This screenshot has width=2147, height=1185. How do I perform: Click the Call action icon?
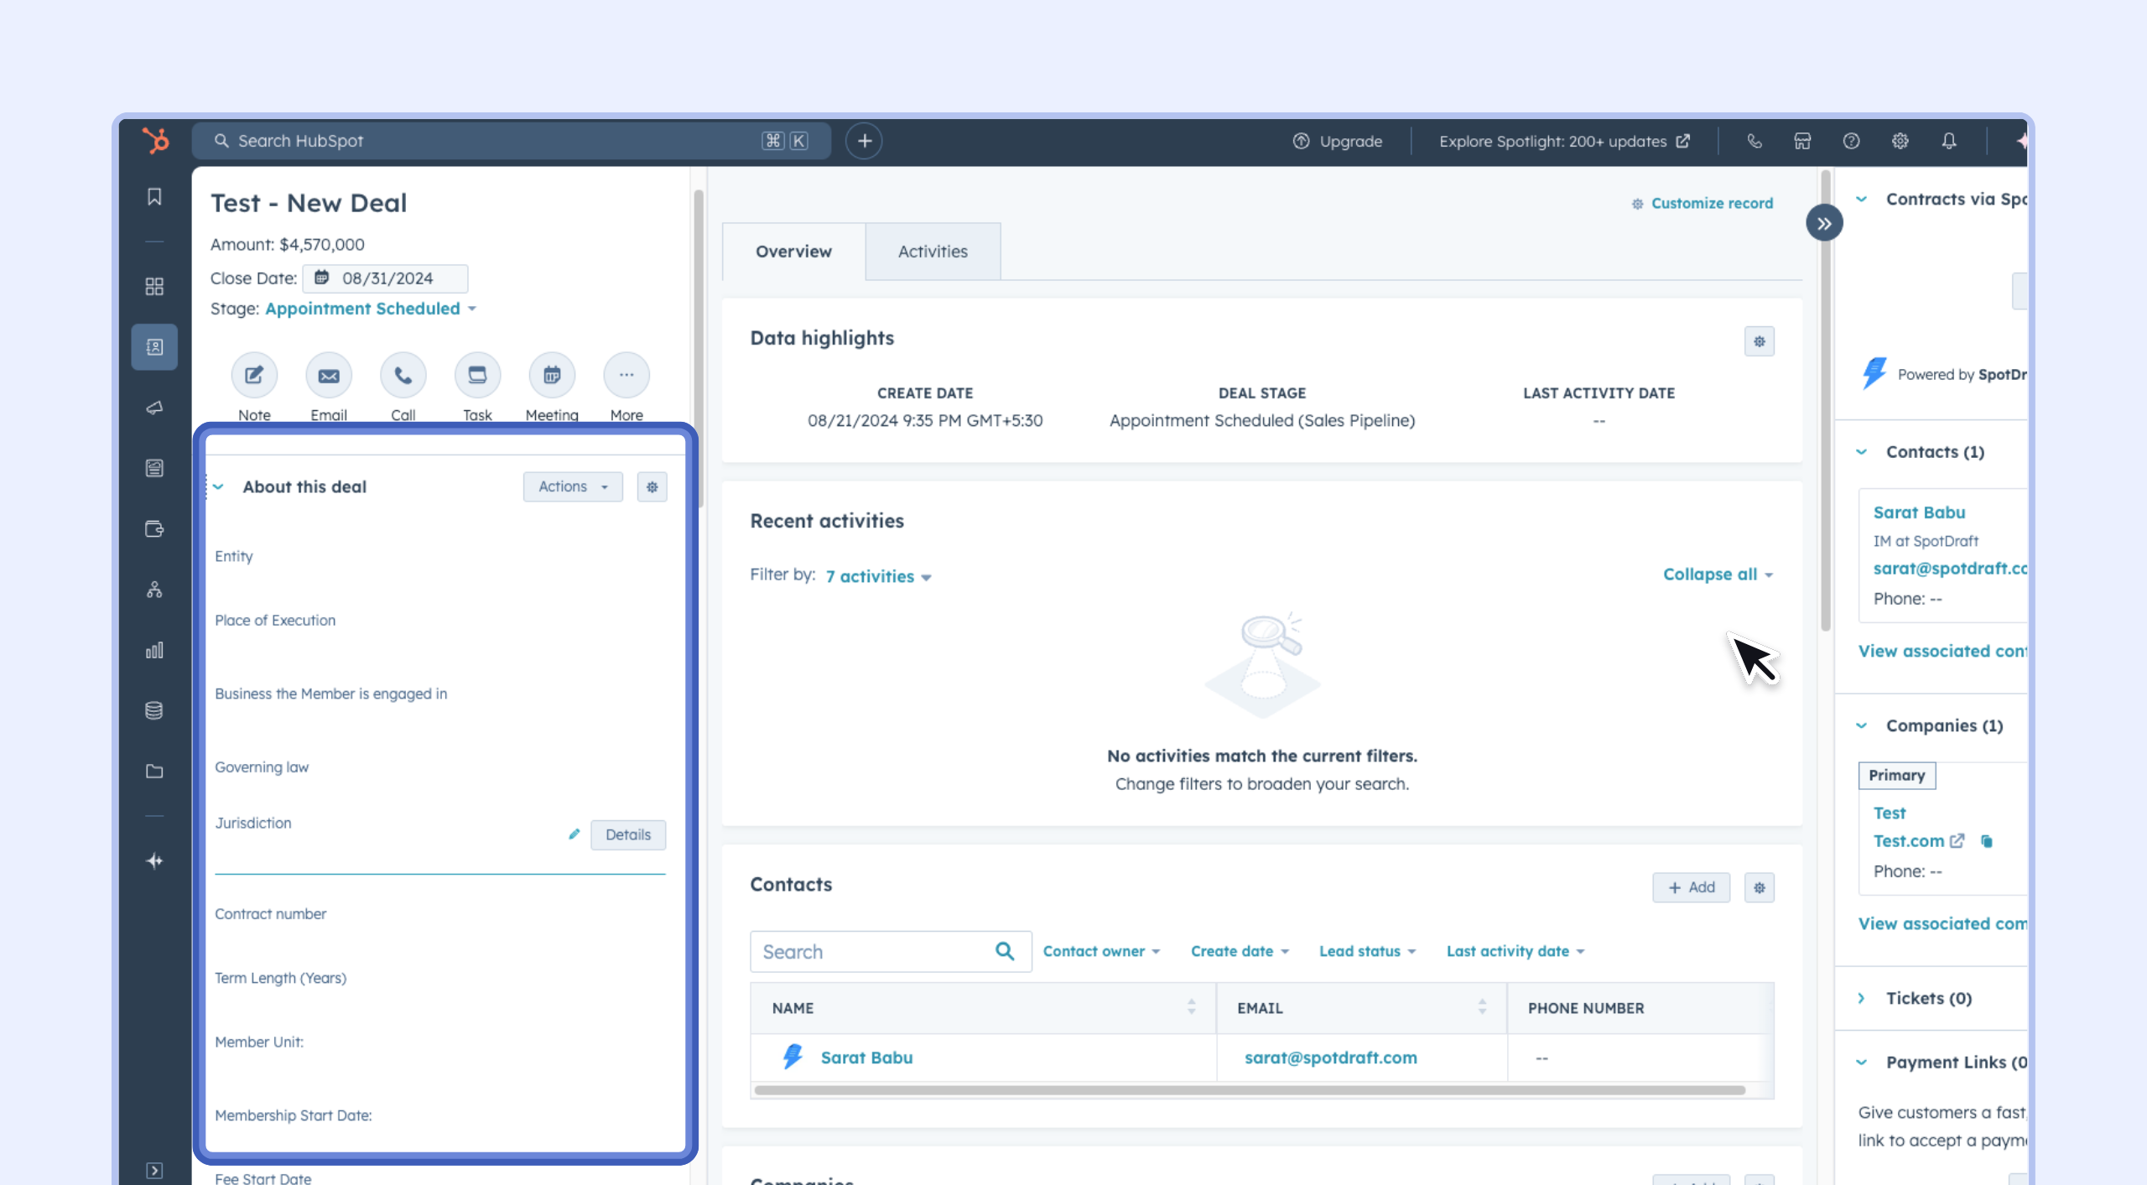pos(403,375)
